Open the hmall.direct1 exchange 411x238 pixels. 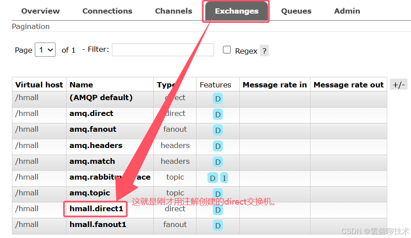click(x=96, y=209)
